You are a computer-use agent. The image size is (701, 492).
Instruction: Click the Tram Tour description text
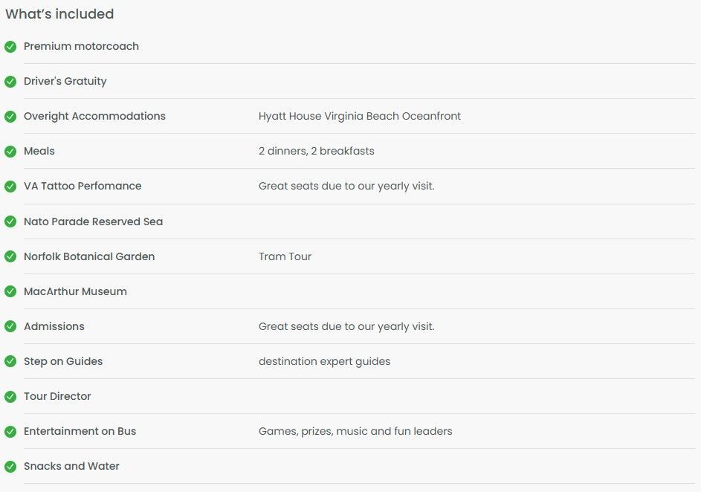tap(285, 256)
